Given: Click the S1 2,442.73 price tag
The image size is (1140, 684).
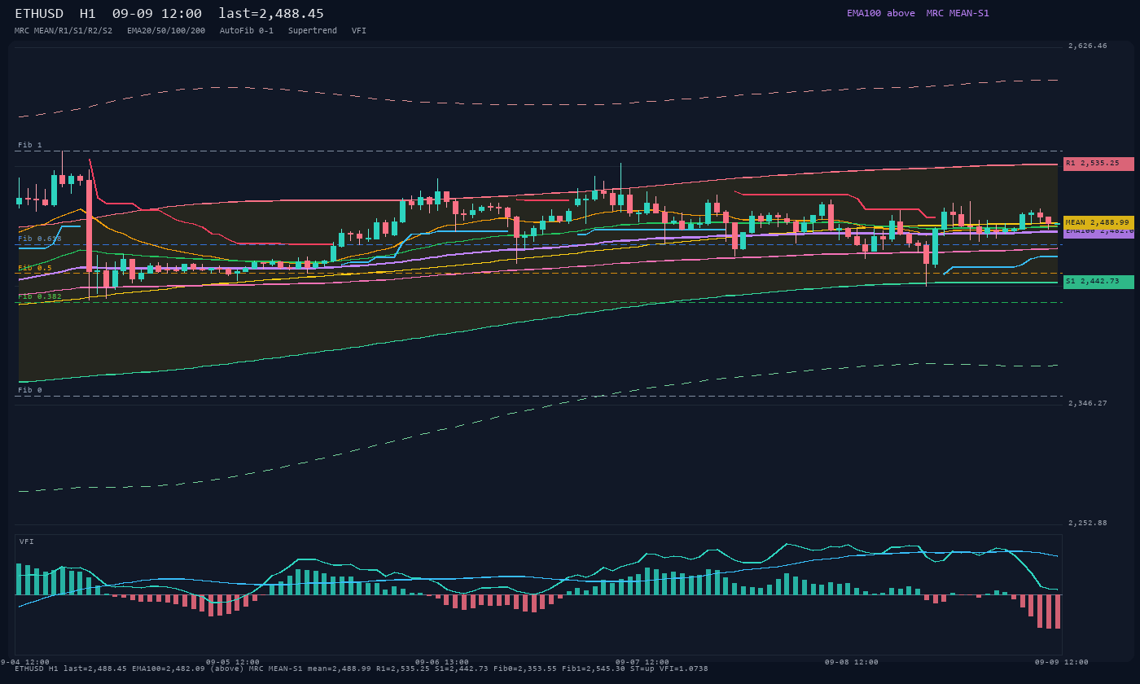Looking at the screenshot, I should coord(1098,282).
